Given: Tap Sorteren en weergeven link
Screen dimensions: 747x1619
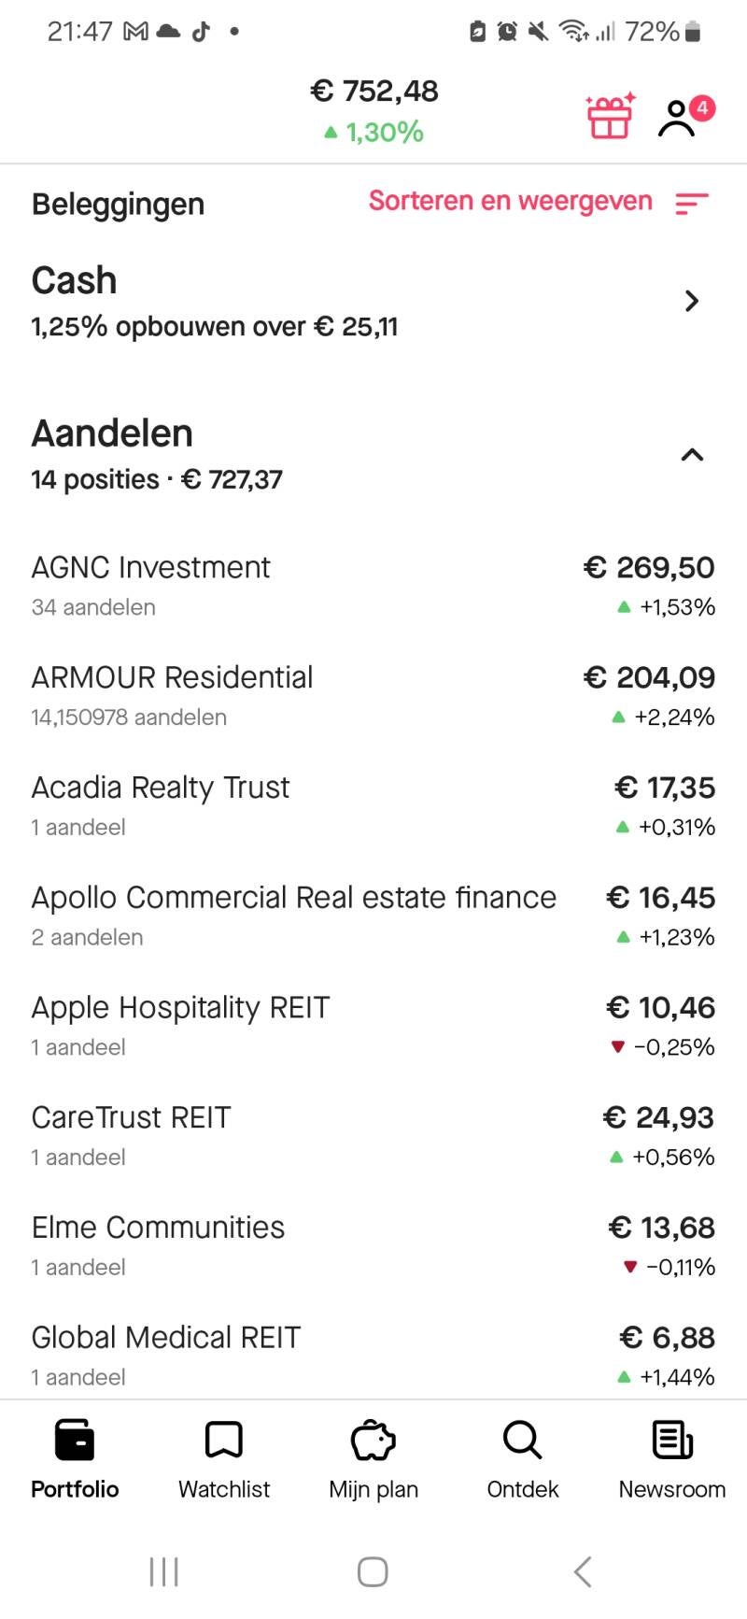Looking at the screenshot, I should (510, 201).
